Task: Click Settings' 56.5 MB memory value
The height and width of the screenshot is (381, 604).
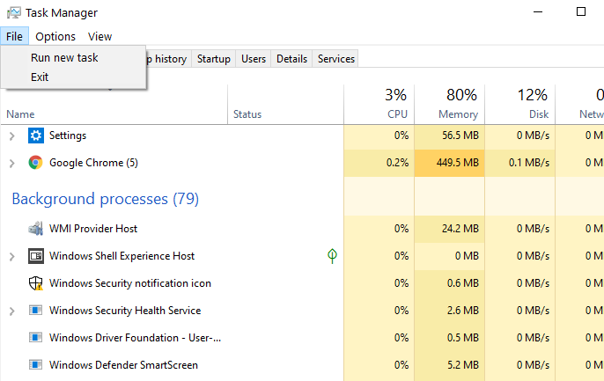Action: (460, 136)
